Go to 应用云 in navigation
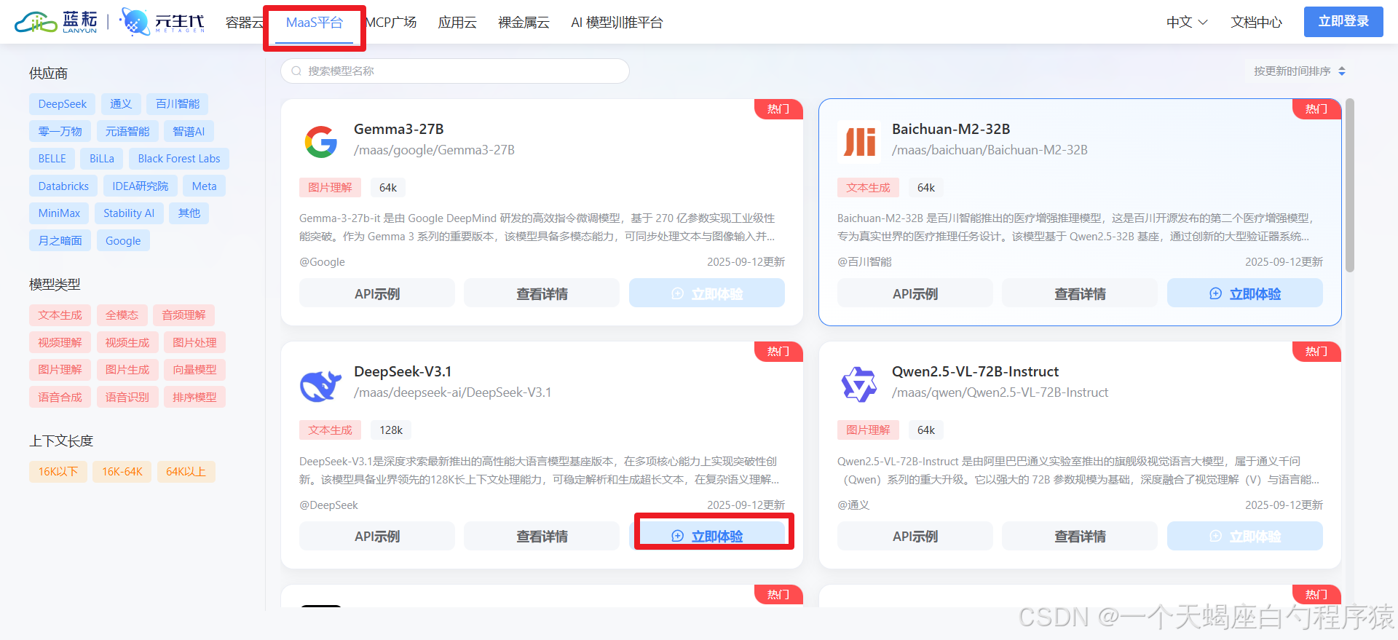The height and width of the screenshot is (640, 1398). 457,23
